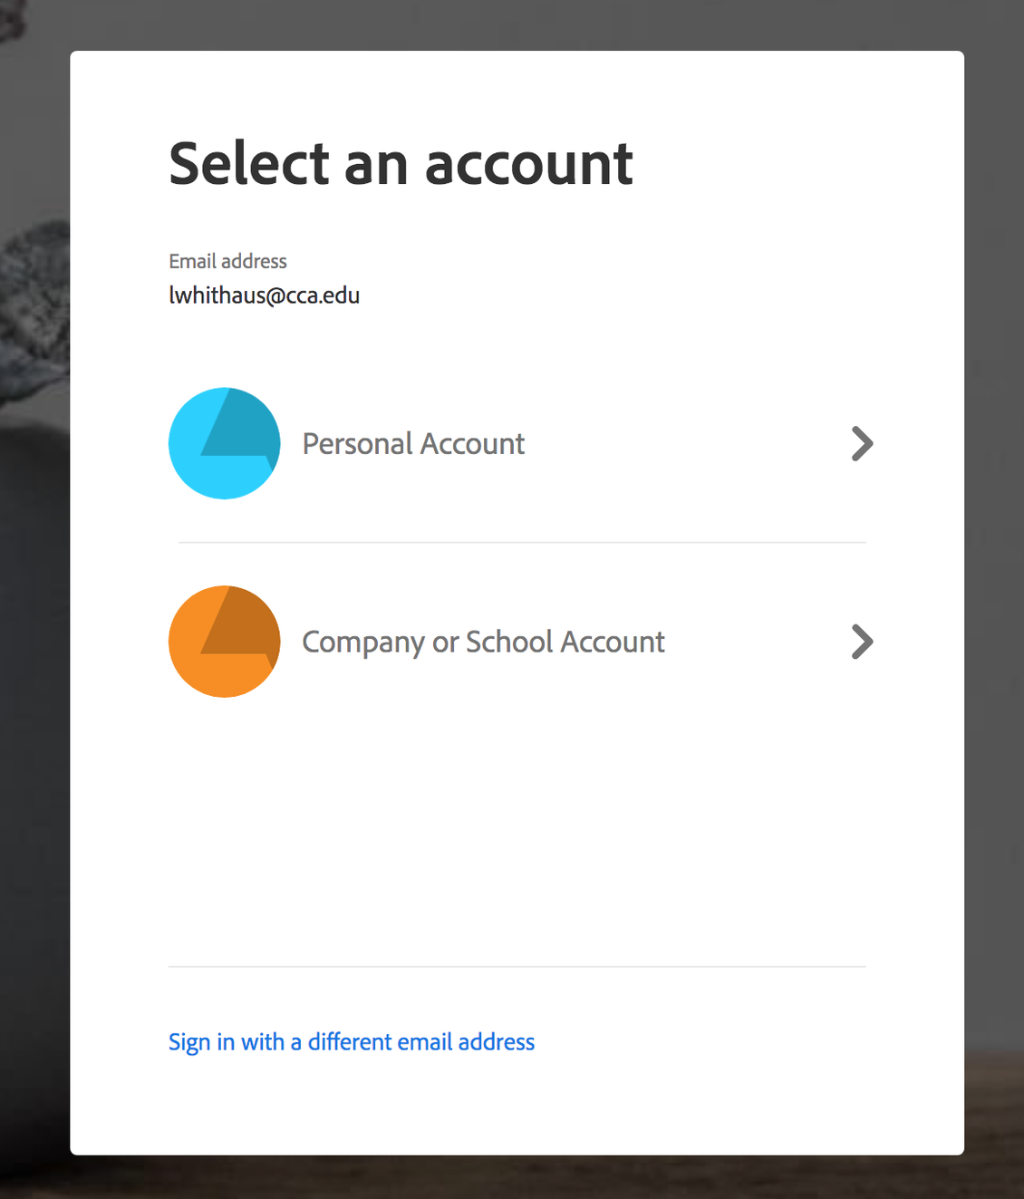Click the Select an account heading
This screenshot has height=1199, width=1024.
click(x=401, y=164)
